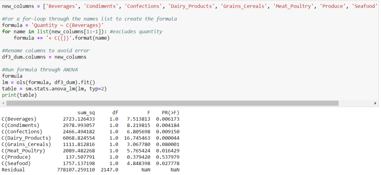Viewport: 381px width, 175px height.
Task: Click the C(Dairy_Products) row label in output
Action: pyautogui.click(x=26, y=138)
